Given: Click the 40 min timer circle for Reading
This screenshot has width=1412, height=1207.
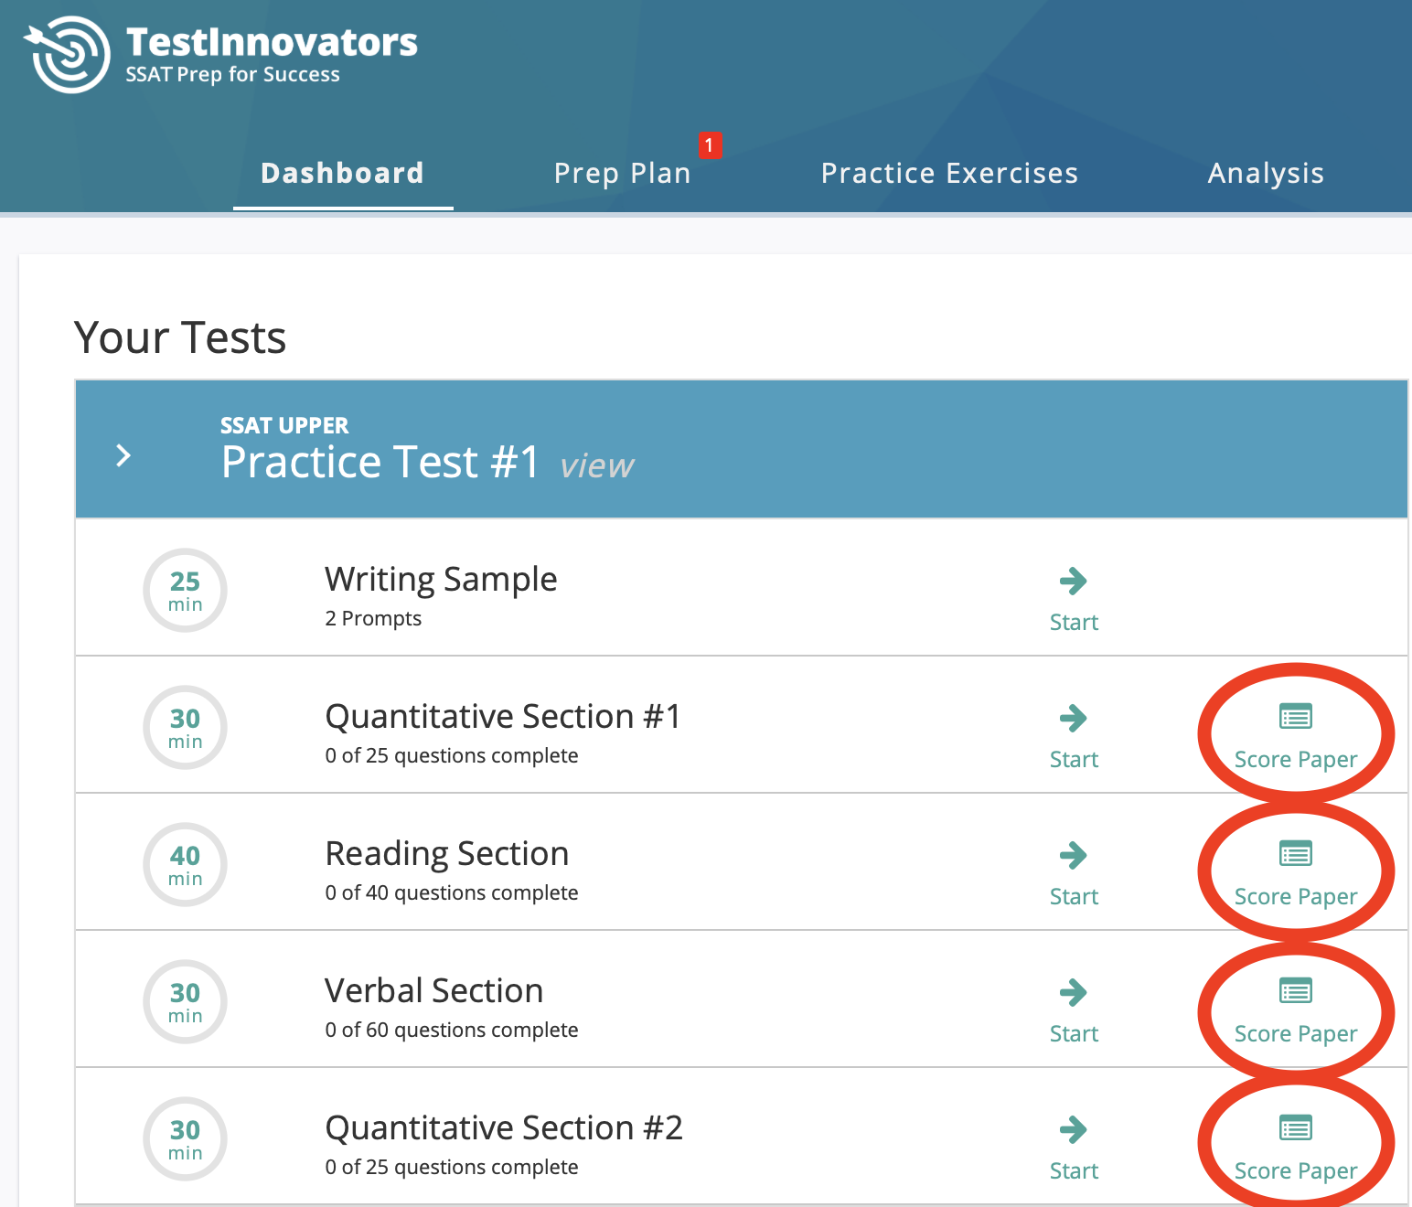Looking at the screenshot, I should 185,864.
